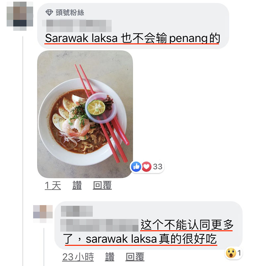The image size is (265, 266).
Task: Open the Sarawak laksa photo attachment
Action: coord(85,114)
